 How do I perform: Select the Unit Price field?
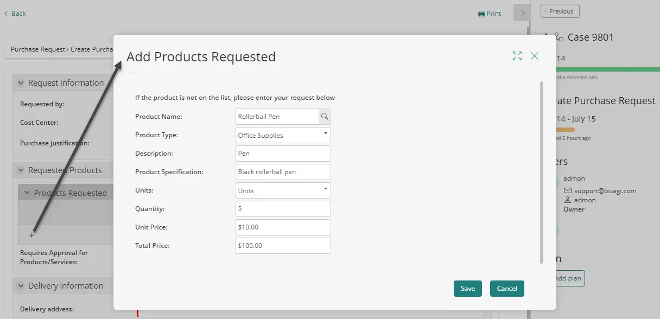[x=283, y=227]
